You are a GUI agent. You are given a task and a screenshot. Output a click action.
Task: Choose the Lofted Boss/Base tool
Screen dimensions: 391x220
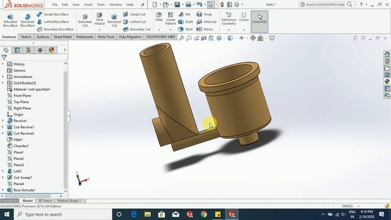point(53,22)
